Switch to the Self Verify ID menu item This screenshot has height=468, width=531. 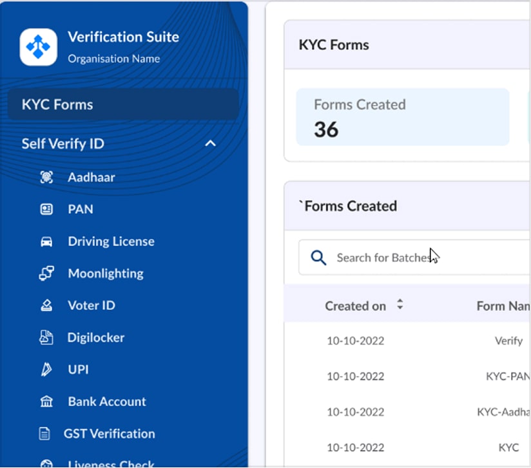63,144
